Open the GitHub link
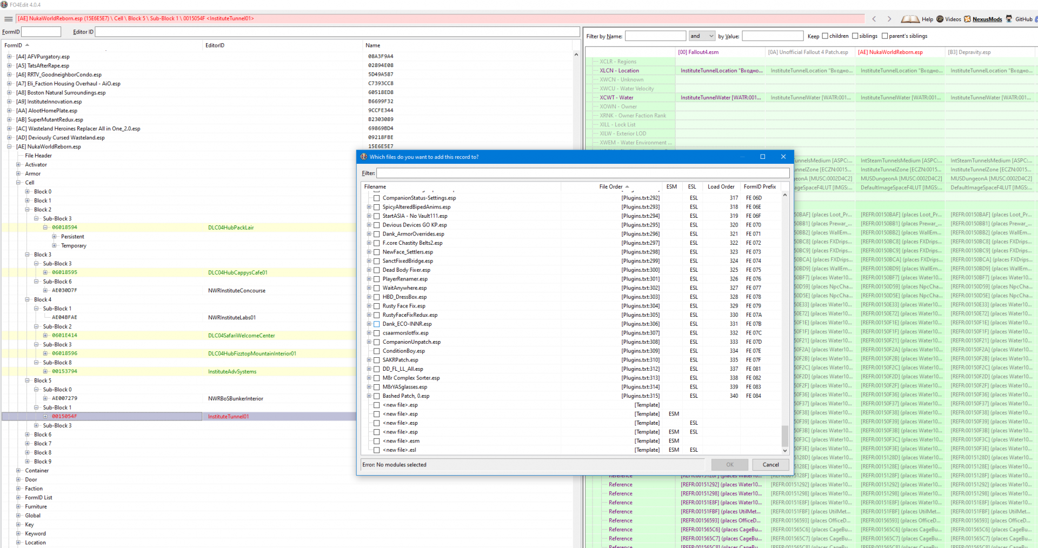Screen dimensions: 1038x548 coord(1023,19)
